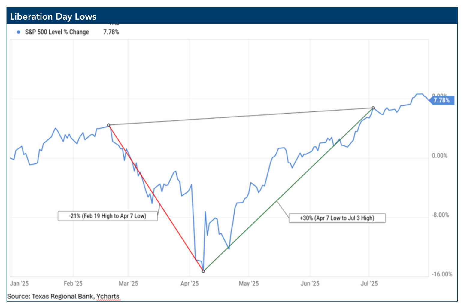
Task: Click the 7.78% value in the legend
Action: 111,32
